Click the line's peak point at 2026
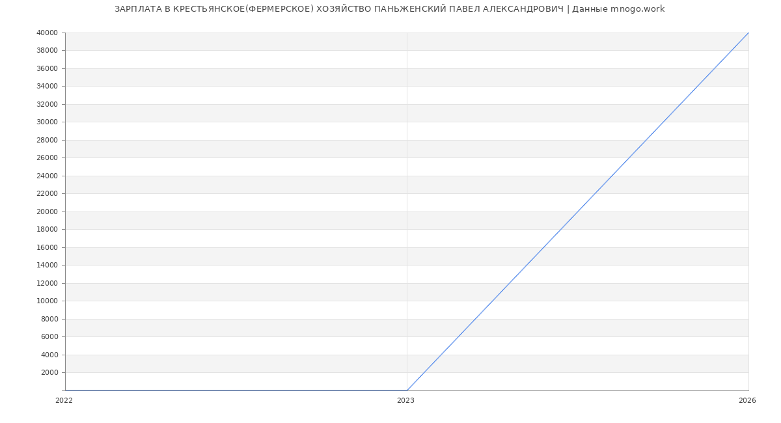Screen dimensions: 781x423 pos(748,33)
